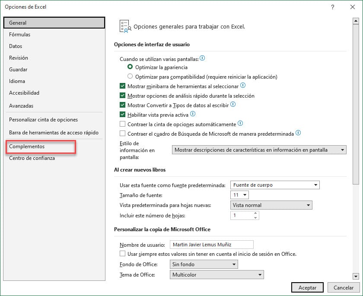This screenshot has height=296, width=363.
Task: Enable 'Contraer la cinta de opciones automáticamente'
Action: tap(123, 124)
